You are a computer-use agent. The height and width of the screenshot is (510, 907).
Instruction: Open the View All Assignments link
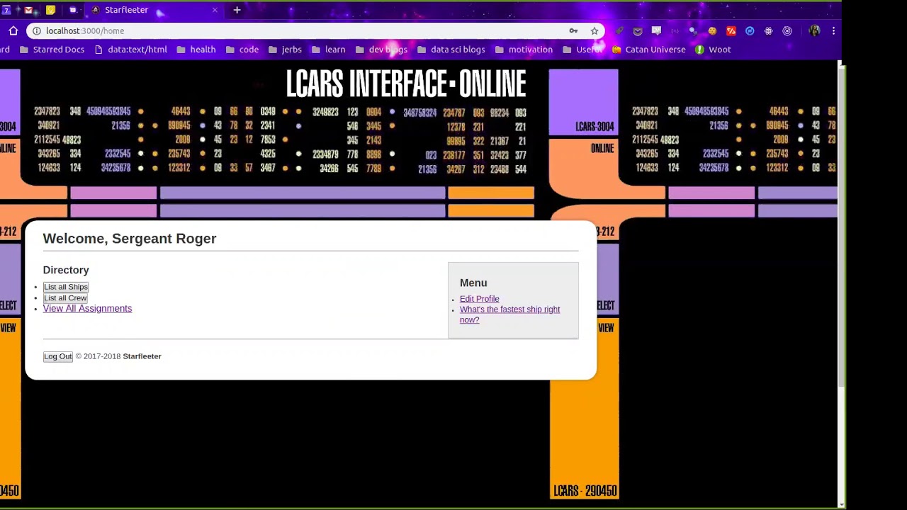[x=87, y=308]
